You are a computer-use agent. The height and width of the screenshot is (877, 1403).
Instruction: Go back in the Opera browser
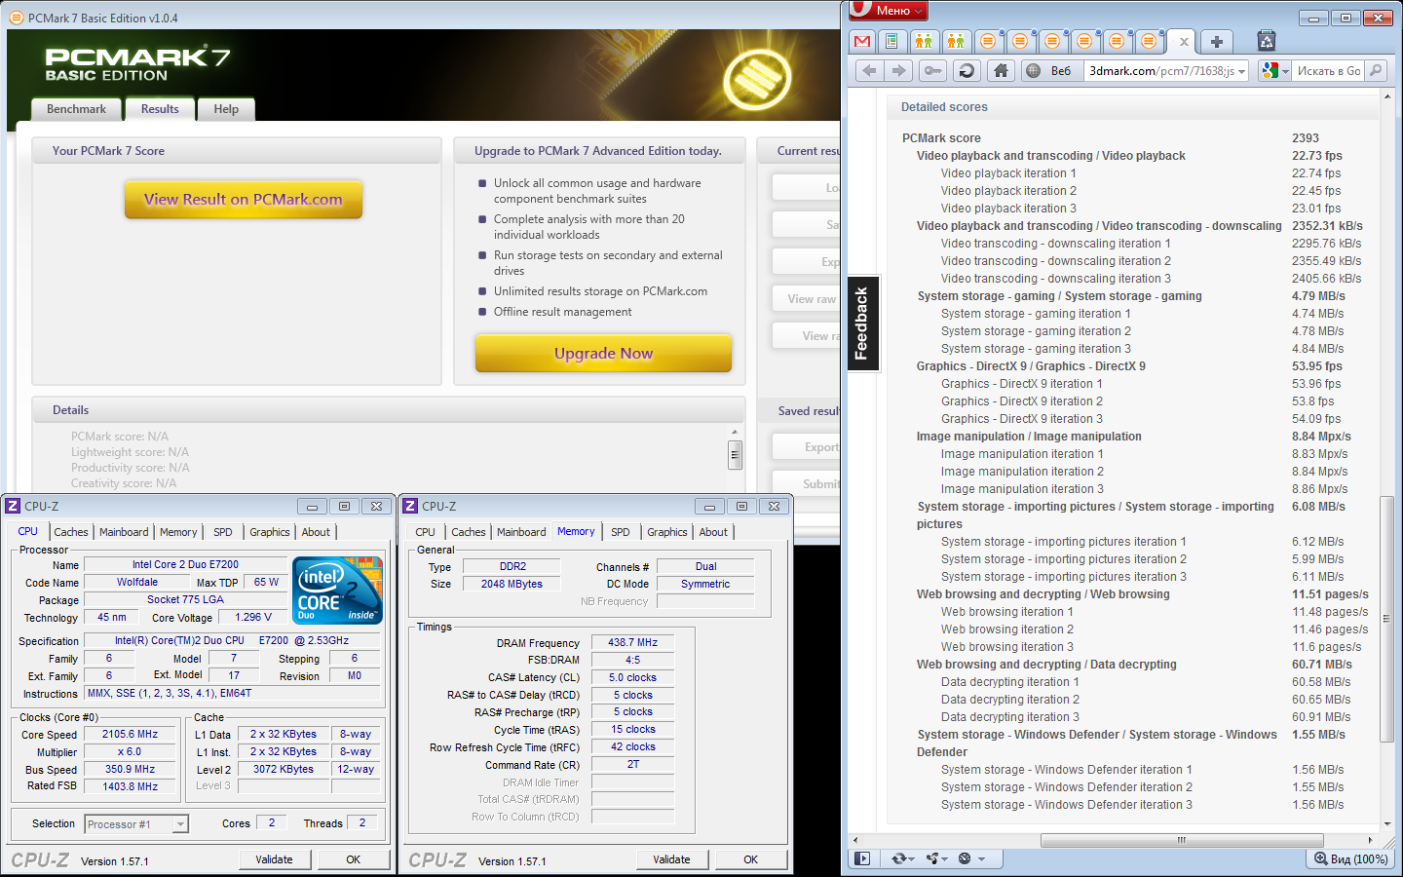tap(869, 70)
